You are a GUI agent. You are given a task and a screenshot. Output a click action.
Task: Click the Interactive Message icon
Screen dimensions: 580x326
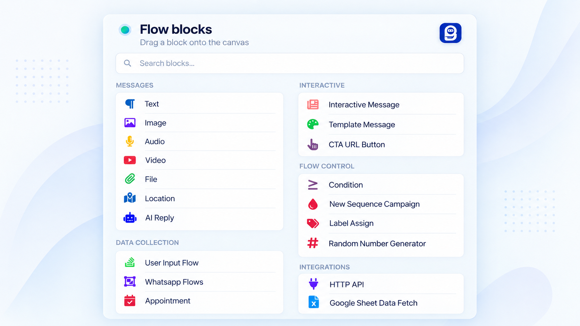(313, 104)
